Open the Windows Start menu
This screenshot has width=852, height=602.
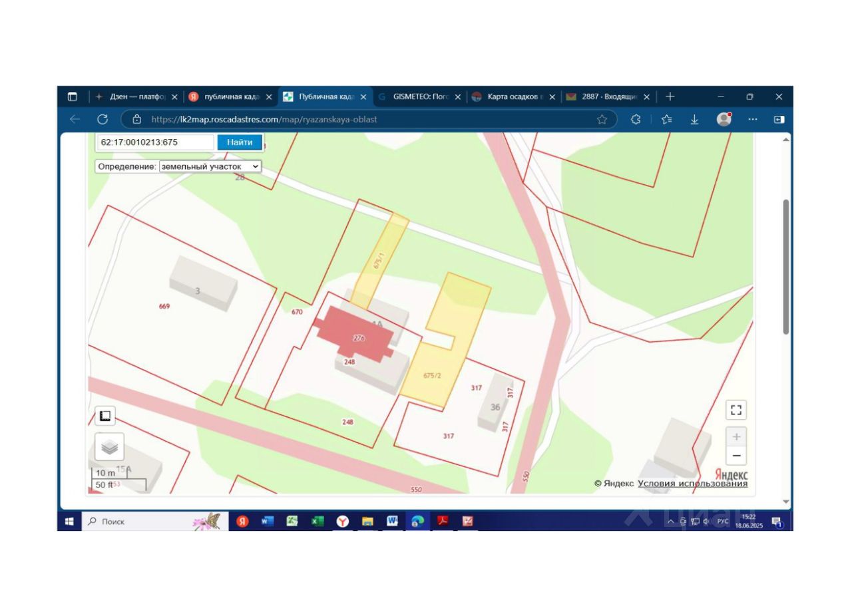pyautogui.click(x=69, y=522)
